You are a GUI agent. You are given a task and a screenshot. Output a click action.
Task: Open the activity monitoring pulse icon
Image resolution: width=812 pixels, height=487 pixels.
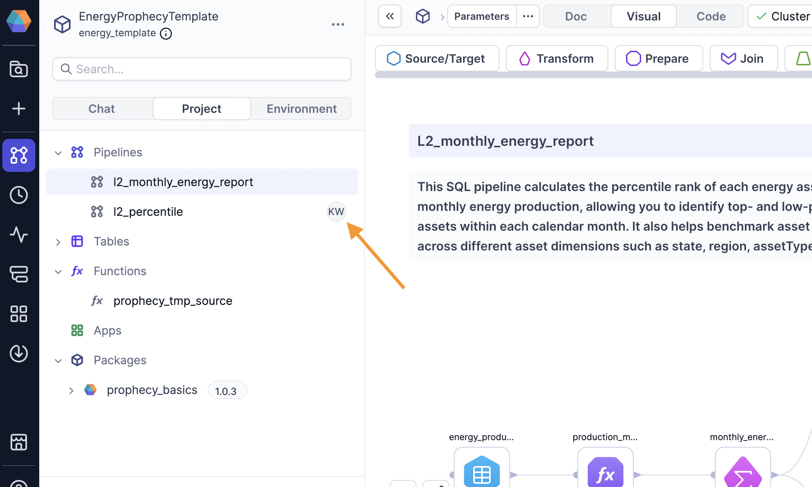pos(19,235)
